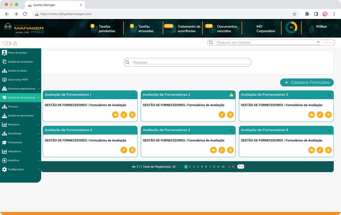Toggle sidebar collapse icon beside orange arrow
Viewport: 341px width, 215px height.
(5, 43)
